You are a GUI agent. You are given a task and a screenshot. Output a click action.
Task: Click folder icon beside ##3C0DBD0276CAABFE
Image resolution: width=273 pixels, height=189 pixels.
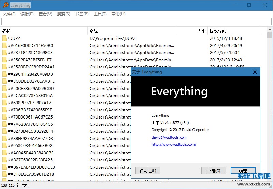coord(4,81)
